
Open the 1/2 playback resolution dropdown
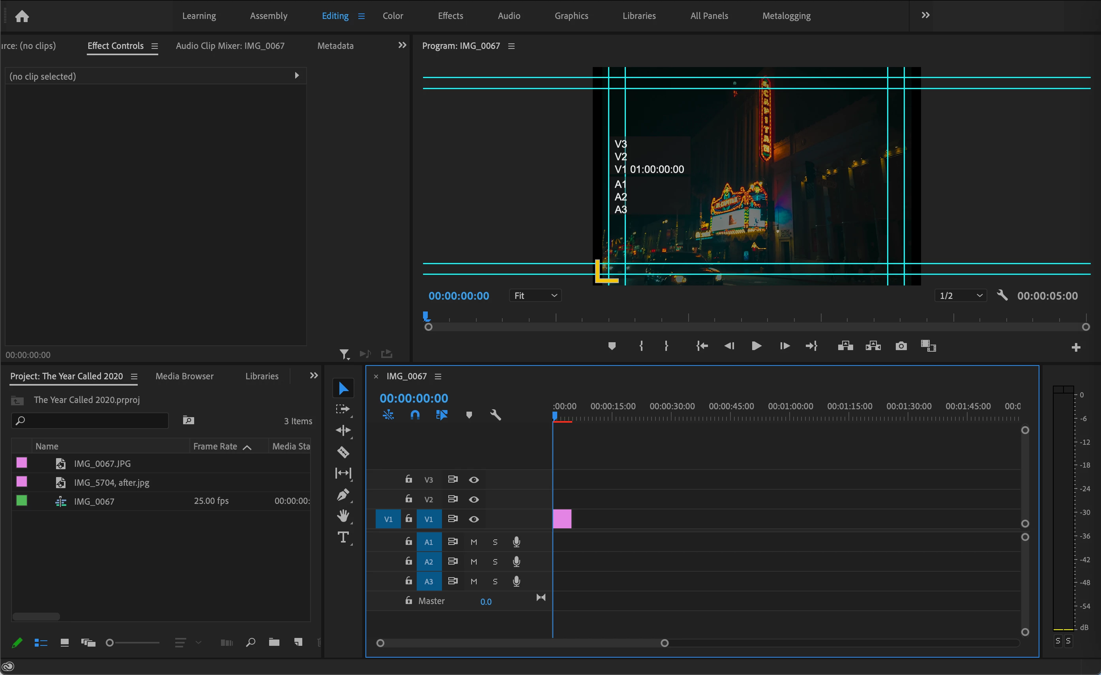pyautogui.click(x=960, y=296)
